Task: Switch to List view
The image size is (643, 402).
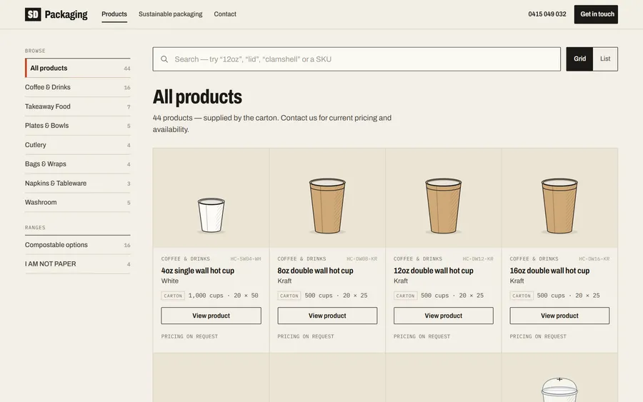Action: 605,59
